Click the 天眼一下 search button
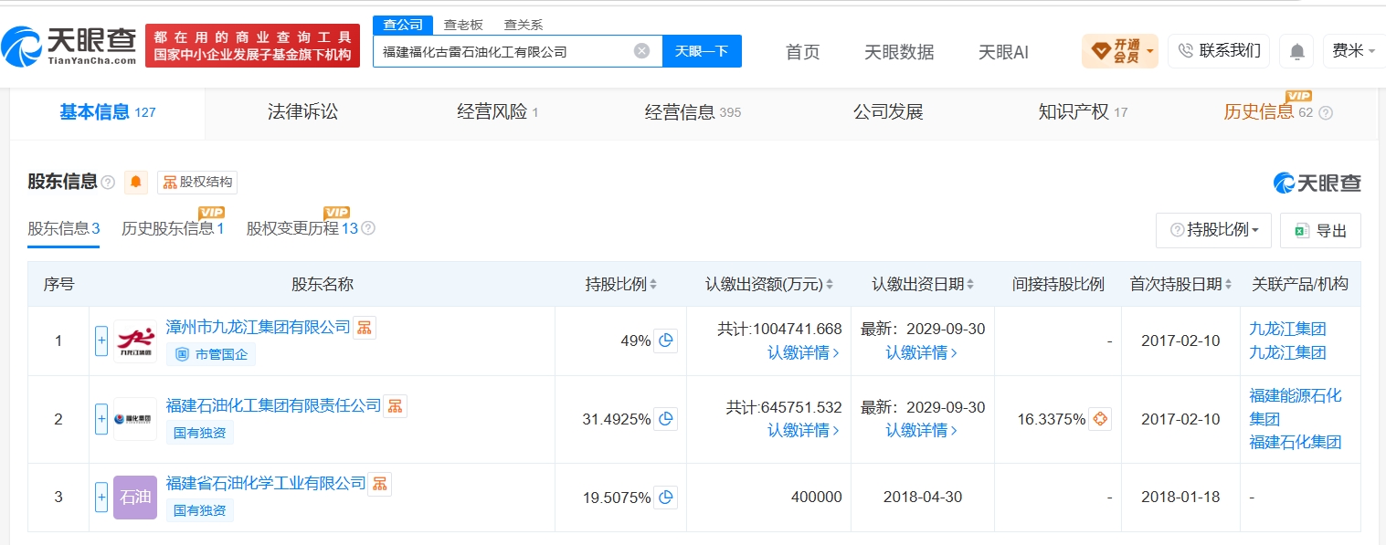Screen dimensions: 1386x545 pyautogui.click(x=702, y=51)
